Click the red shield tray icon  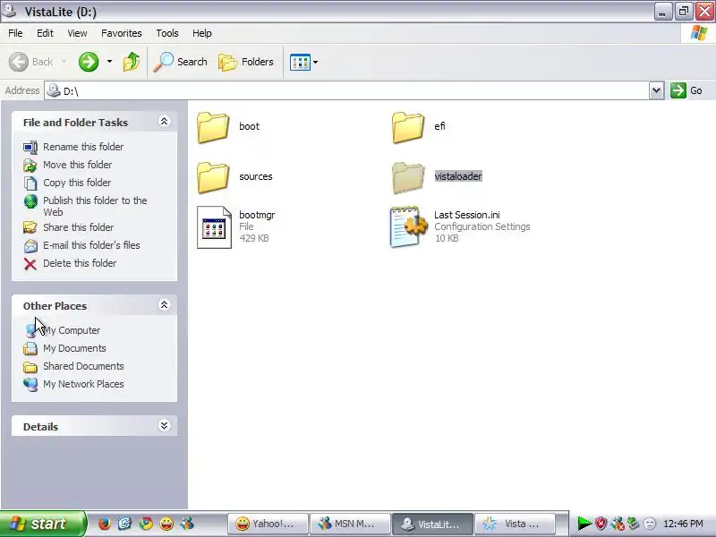(x=601, y=524)
